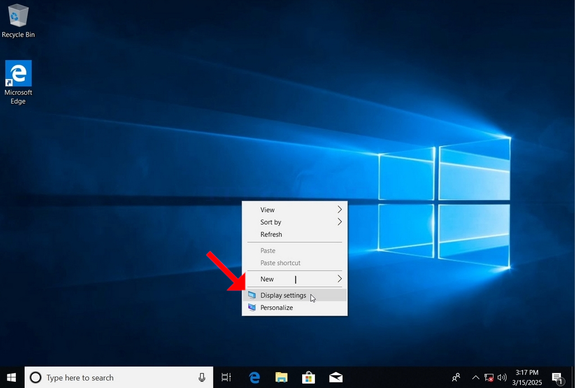Launch Edge from the taskbar

(x=254, y=377)
